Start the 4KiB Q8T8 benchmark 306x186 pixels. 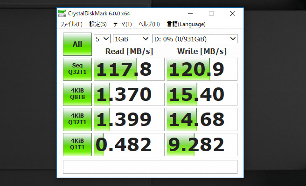[x=77, y=94]
